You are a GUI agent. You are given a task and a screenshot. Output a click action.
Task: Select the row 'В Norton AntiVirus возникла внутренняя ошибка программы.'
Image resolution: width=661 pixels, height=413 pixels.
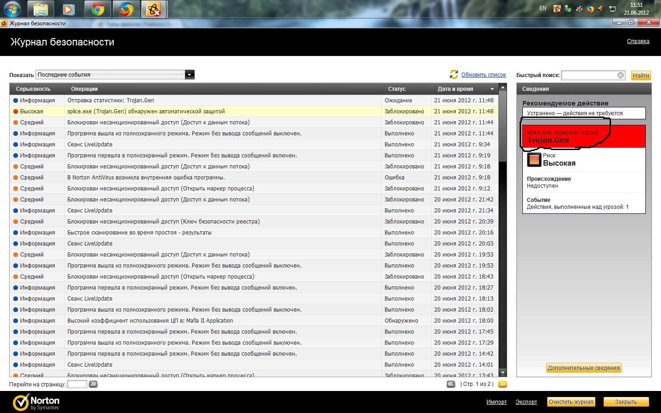(254, 178)
